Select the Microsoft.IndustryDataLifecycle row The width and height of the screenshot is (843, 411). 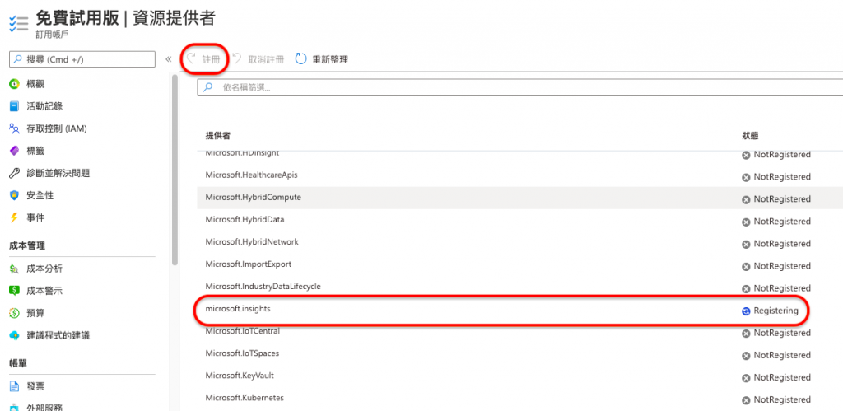[520, 287]
